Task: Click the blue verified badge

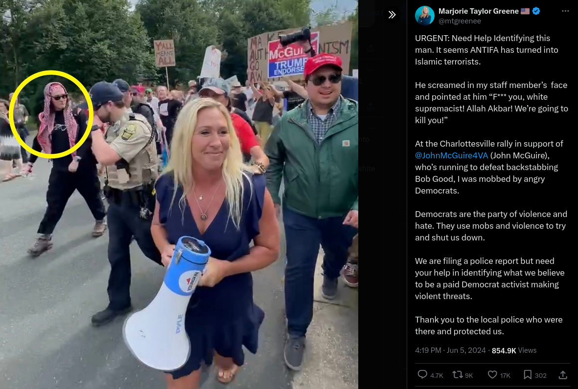Action: pos(536,11)
